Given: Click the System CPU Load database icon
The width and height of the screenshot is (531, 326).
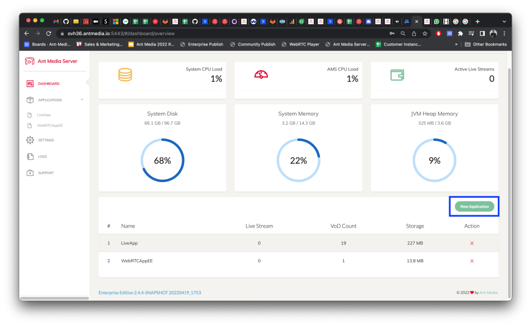Looking at the screenshot, I should [125, 75].
